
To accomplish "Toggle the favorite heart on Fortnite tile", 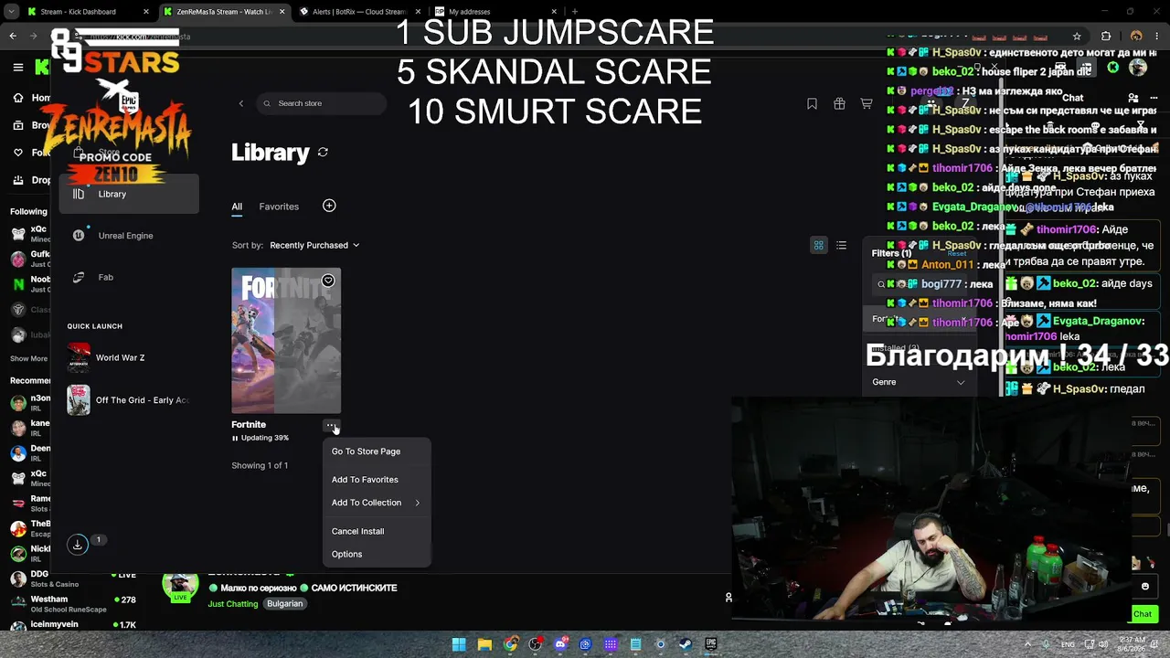I will pos(328,281).
